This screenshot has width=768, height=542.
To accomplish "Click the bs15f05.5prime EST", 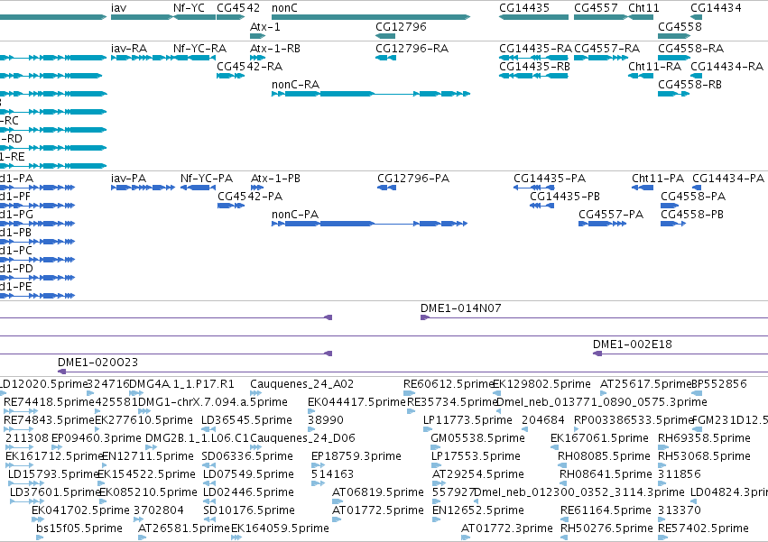I will click(40, 537).
